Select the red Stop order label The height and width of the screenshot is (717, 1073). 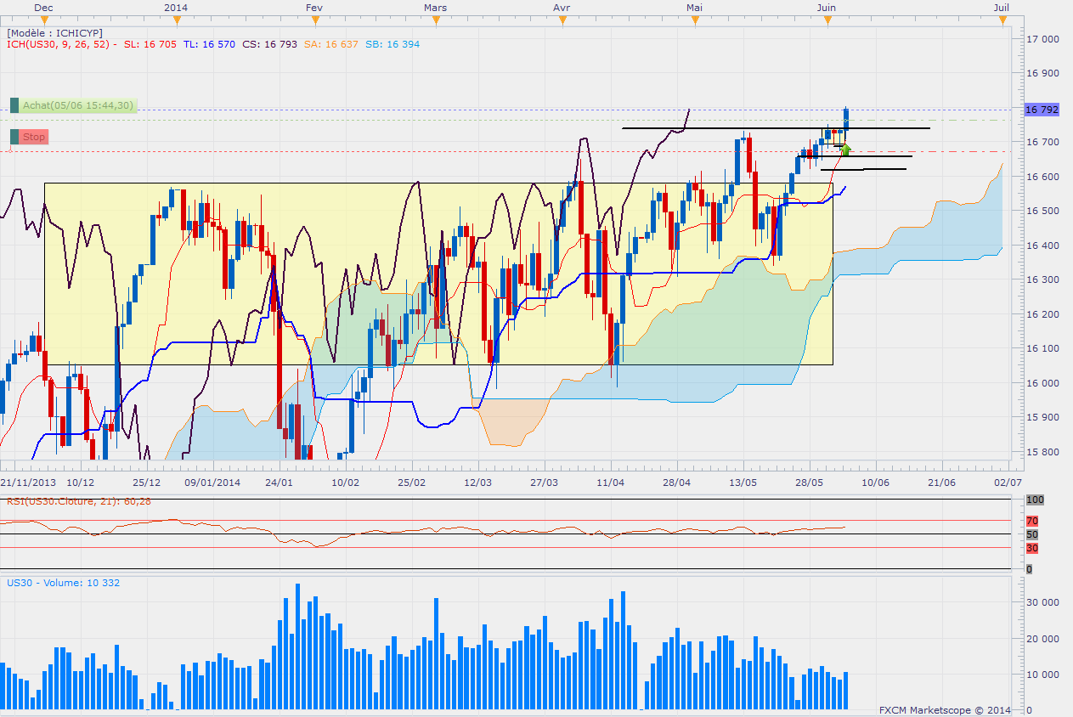click(34, 137)
